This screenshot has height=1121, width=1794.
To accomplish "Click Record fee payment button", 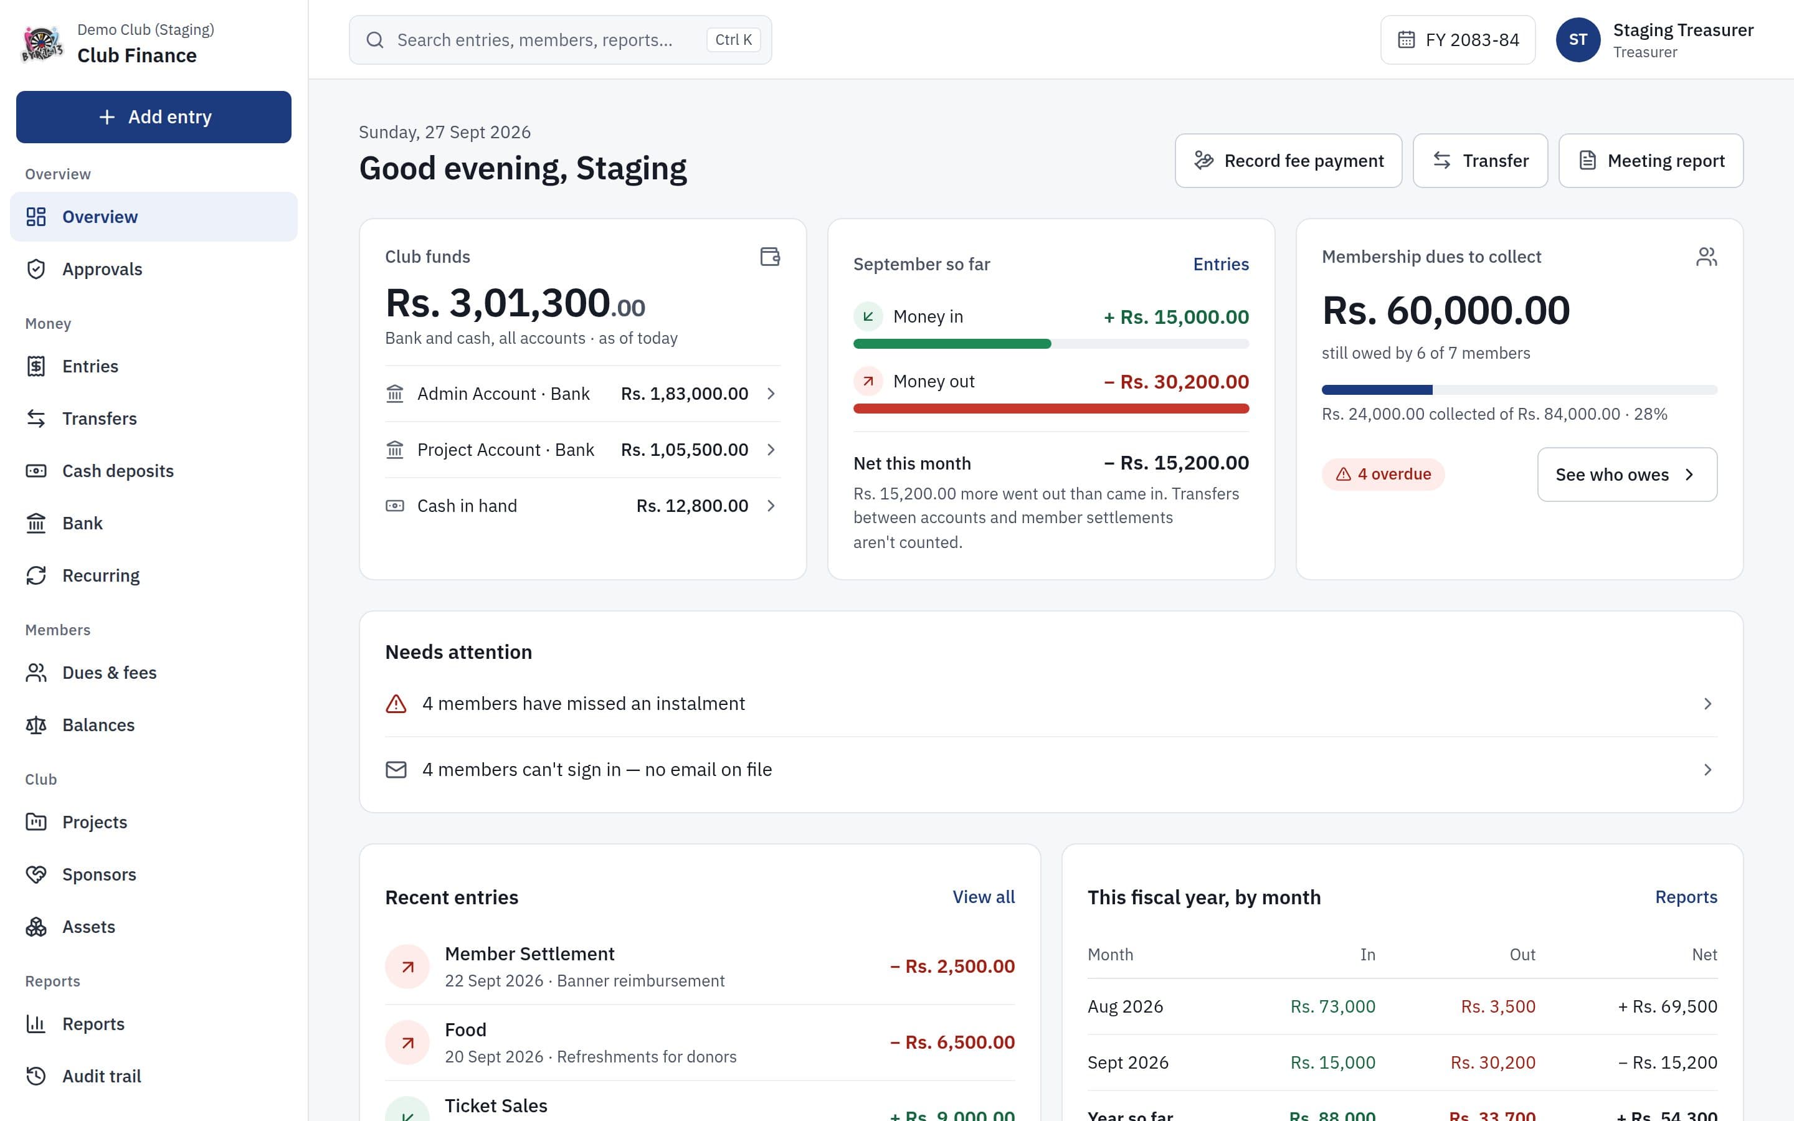I will 1288,161.
